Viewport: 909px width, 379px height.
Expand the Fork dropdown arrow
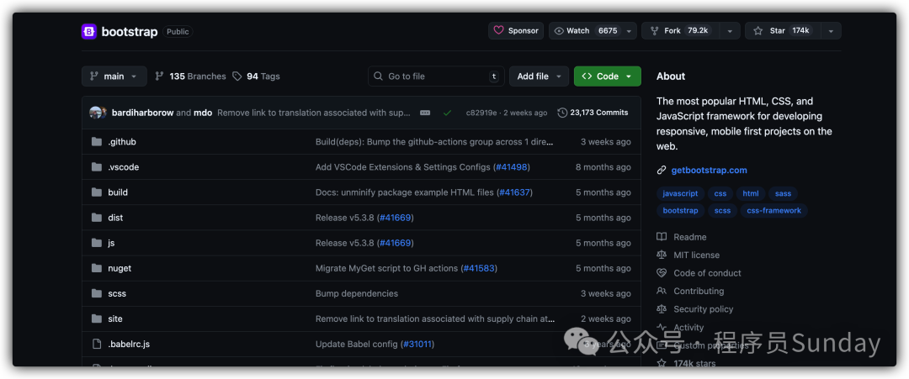[x=729, y=31]
